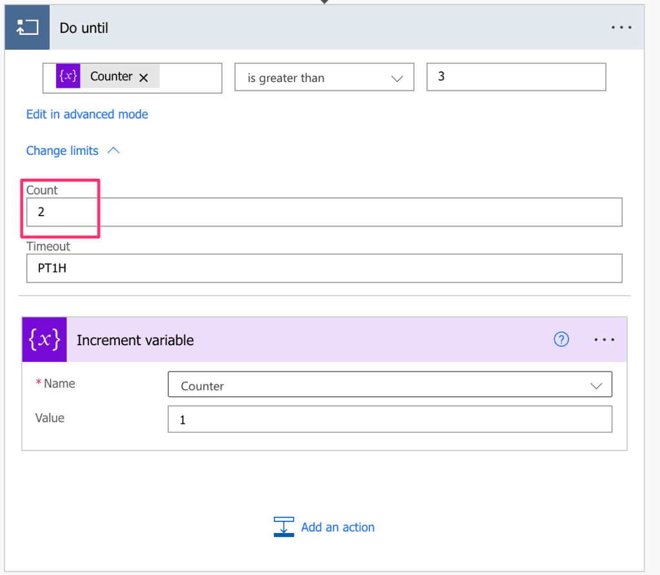
Task: Open the 'is greater than' operator dropdown
Action: point(324,77)
